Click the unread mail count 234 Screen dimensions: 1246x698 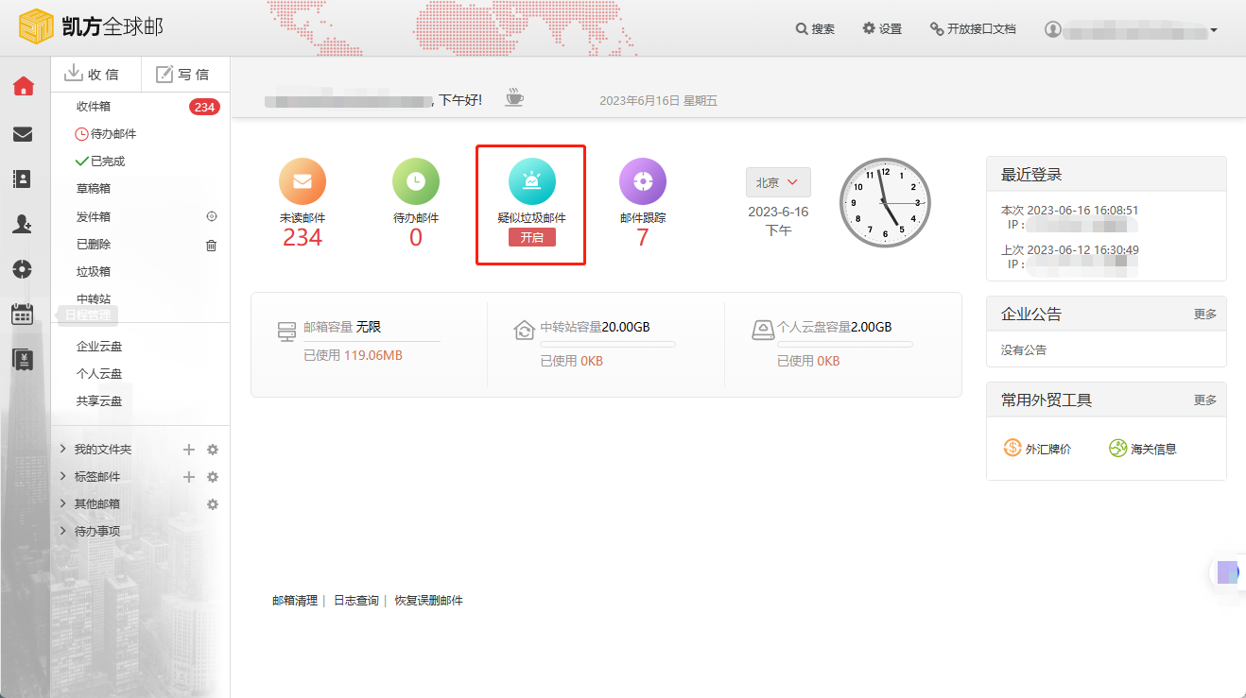tap(303, 238)
